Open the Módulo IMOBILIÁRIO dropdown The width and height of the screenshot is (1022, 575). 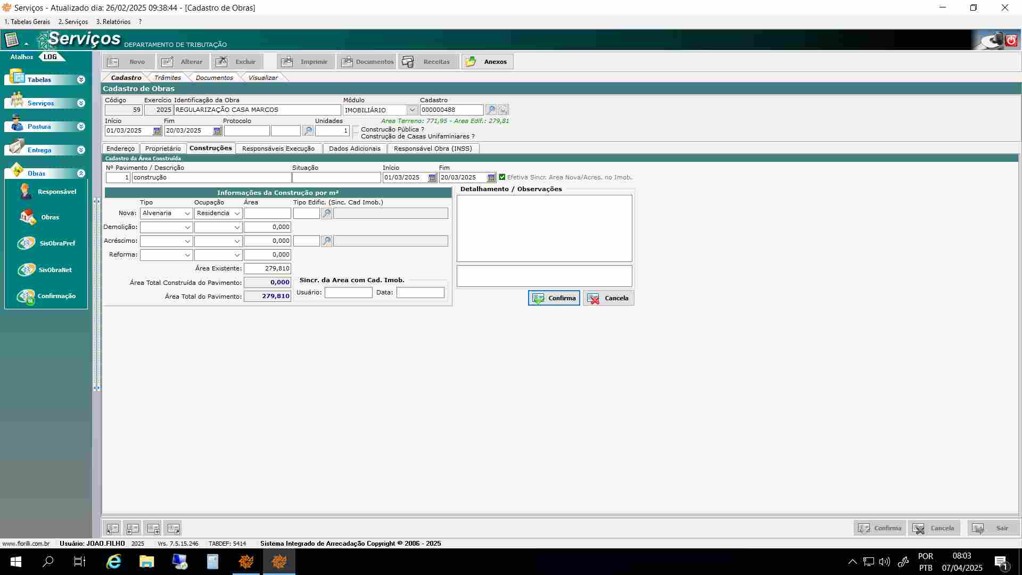point(411,110)
